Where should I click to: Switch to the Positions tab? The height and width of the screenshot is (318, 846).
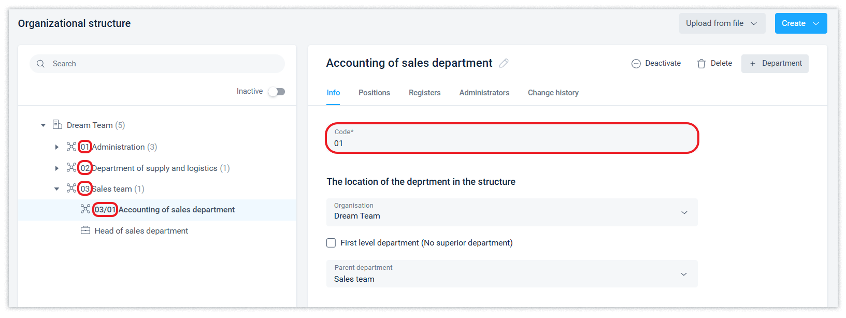(x=374, y=93)
